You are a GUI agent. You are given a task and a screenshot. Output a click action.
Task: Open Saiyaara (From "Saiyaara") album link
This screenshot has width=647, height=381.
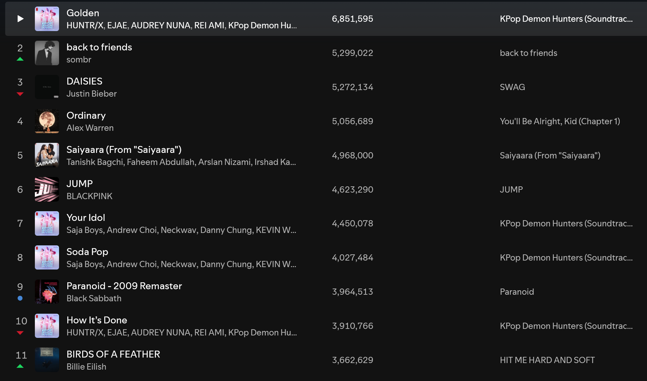pyautogui.click(x=550, y=155)
